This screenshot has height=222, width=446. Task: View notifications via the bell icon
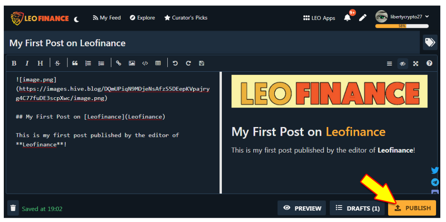pos(347,18)
